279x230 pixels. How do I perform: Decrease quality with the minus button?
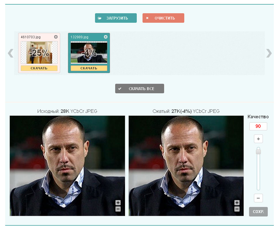tap(258, 198)
